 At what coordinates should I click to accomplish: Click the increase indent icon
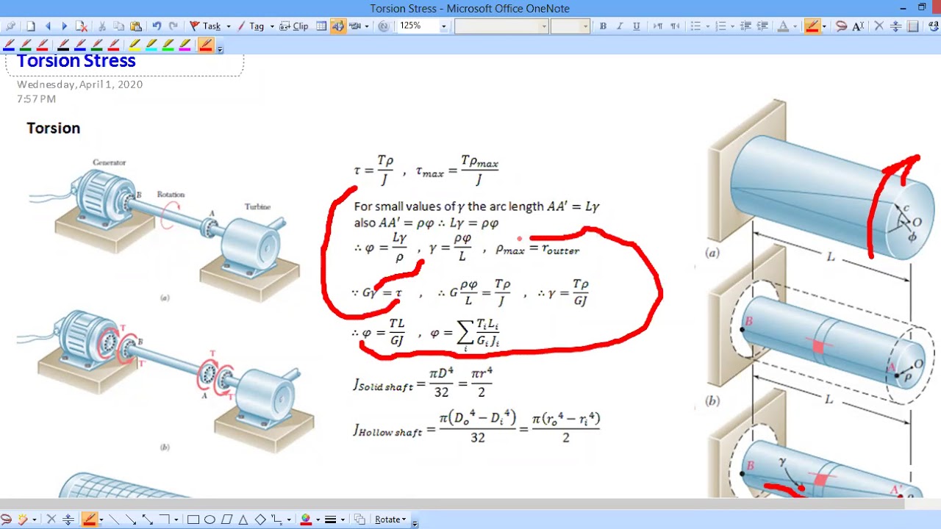coord(762,26)
